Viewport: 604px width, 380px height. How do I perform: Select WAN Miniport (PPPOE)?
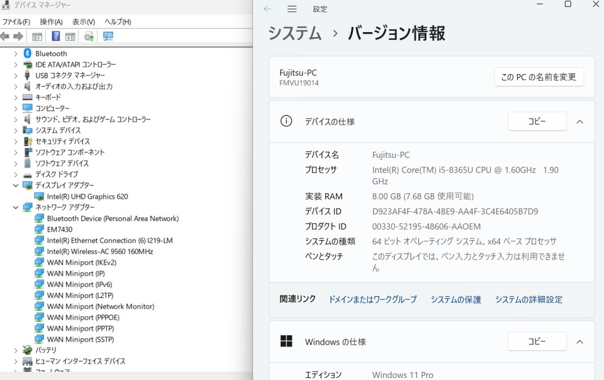tap(83, 317)
